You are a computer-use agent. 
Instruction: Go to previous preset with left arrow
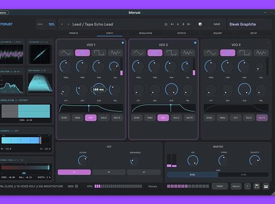point(62,24)
